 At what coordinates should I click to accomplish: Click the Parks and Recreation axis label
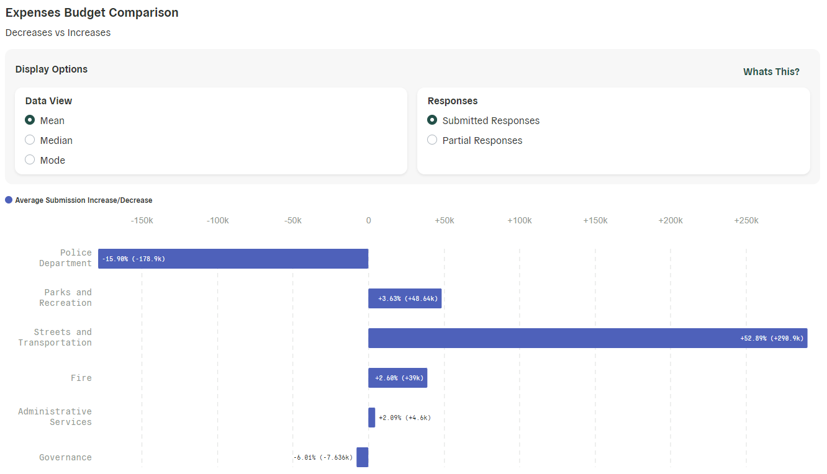point(65,298)
